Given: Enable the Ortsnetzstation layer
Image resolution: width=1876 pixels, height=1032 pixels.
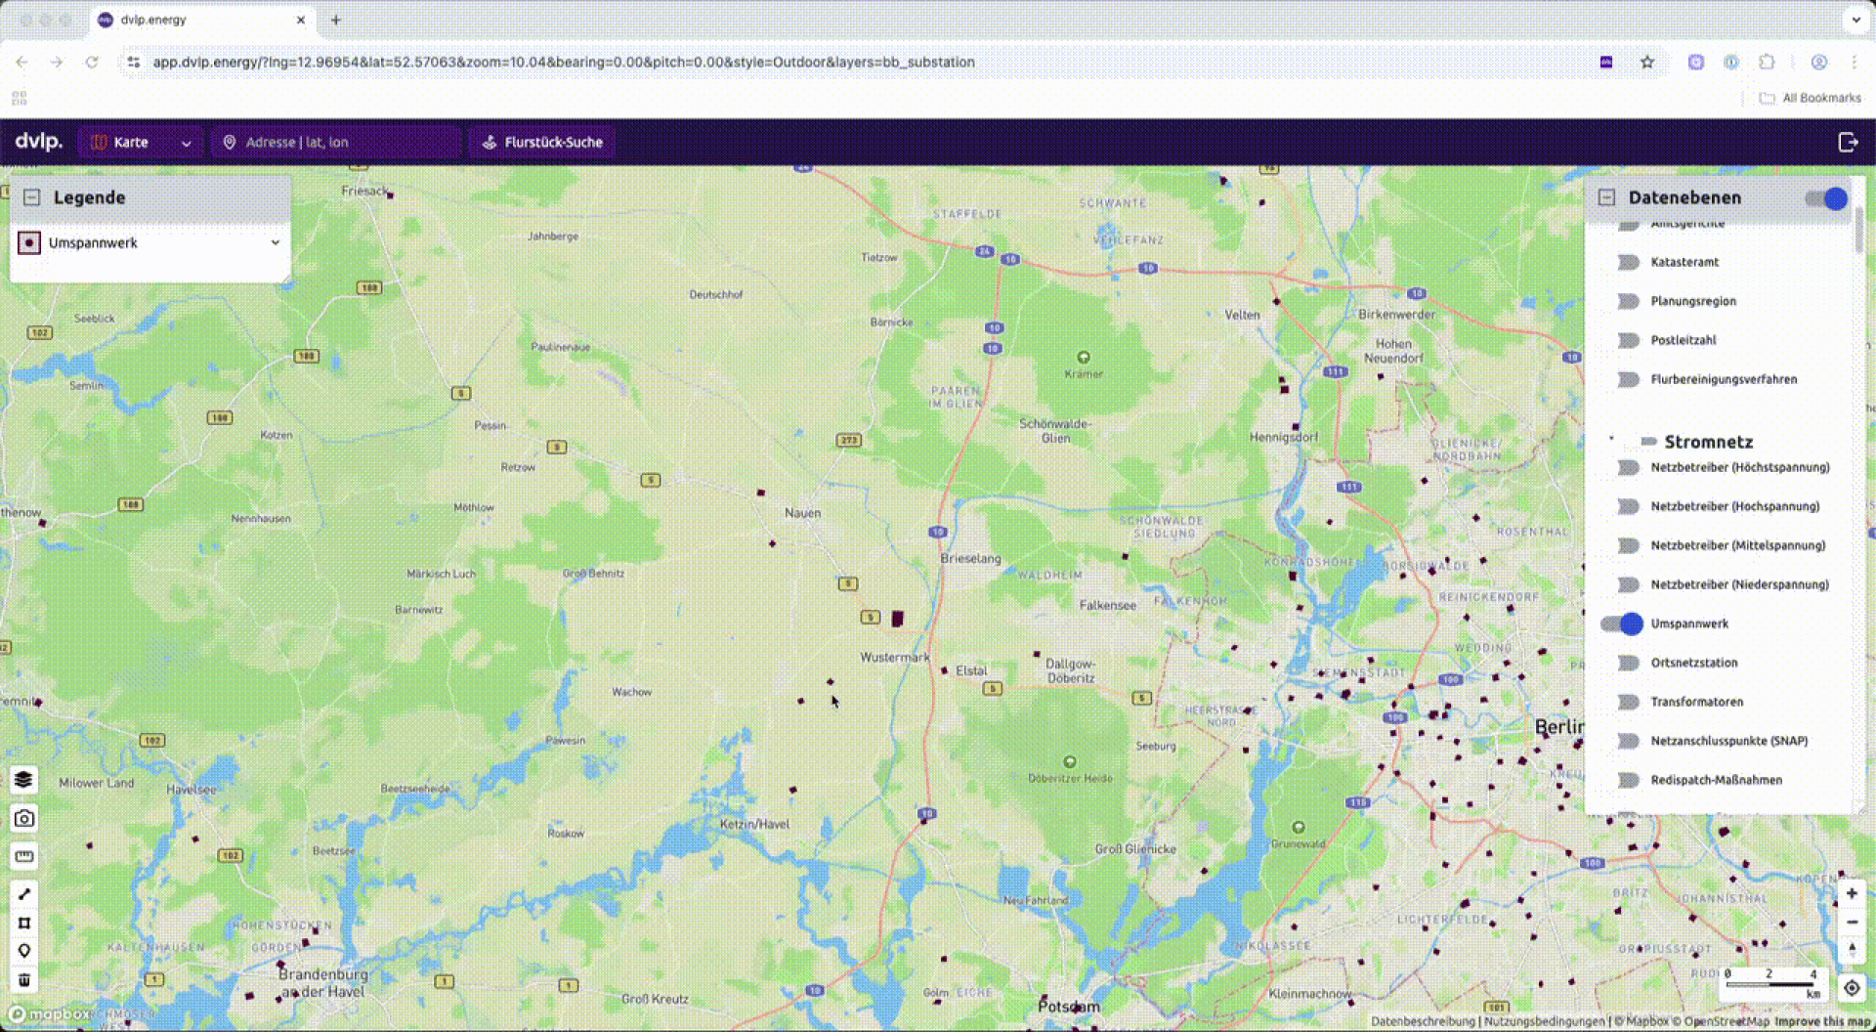Looking at the screenshot, I should point(1627,663).
